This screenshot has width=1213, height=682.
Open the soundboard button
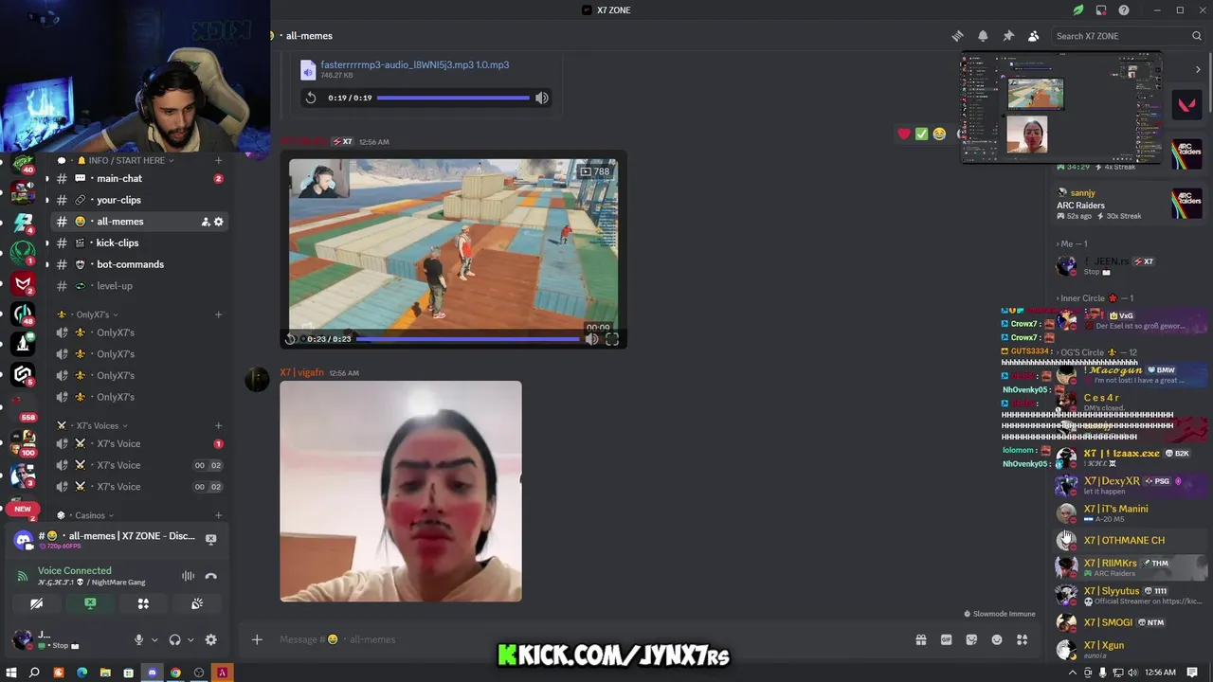point(197,603)
